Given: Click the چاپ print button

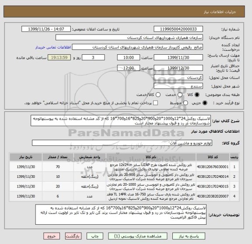Looking at the screenshot, I should point(95,236).
